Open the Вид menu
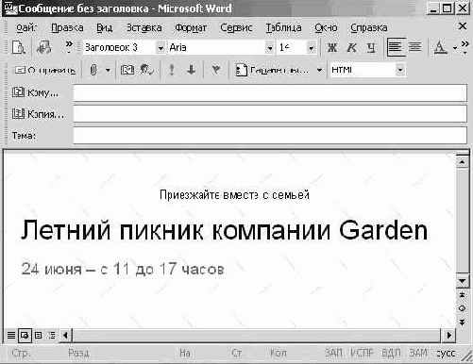 [104, 27]
